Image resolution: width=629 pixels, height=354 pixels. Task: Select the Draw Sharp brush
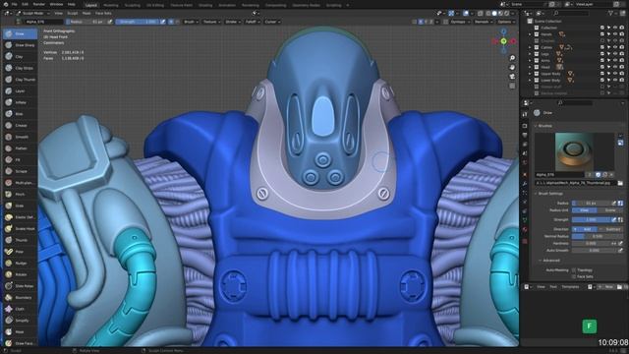(20, 45)
